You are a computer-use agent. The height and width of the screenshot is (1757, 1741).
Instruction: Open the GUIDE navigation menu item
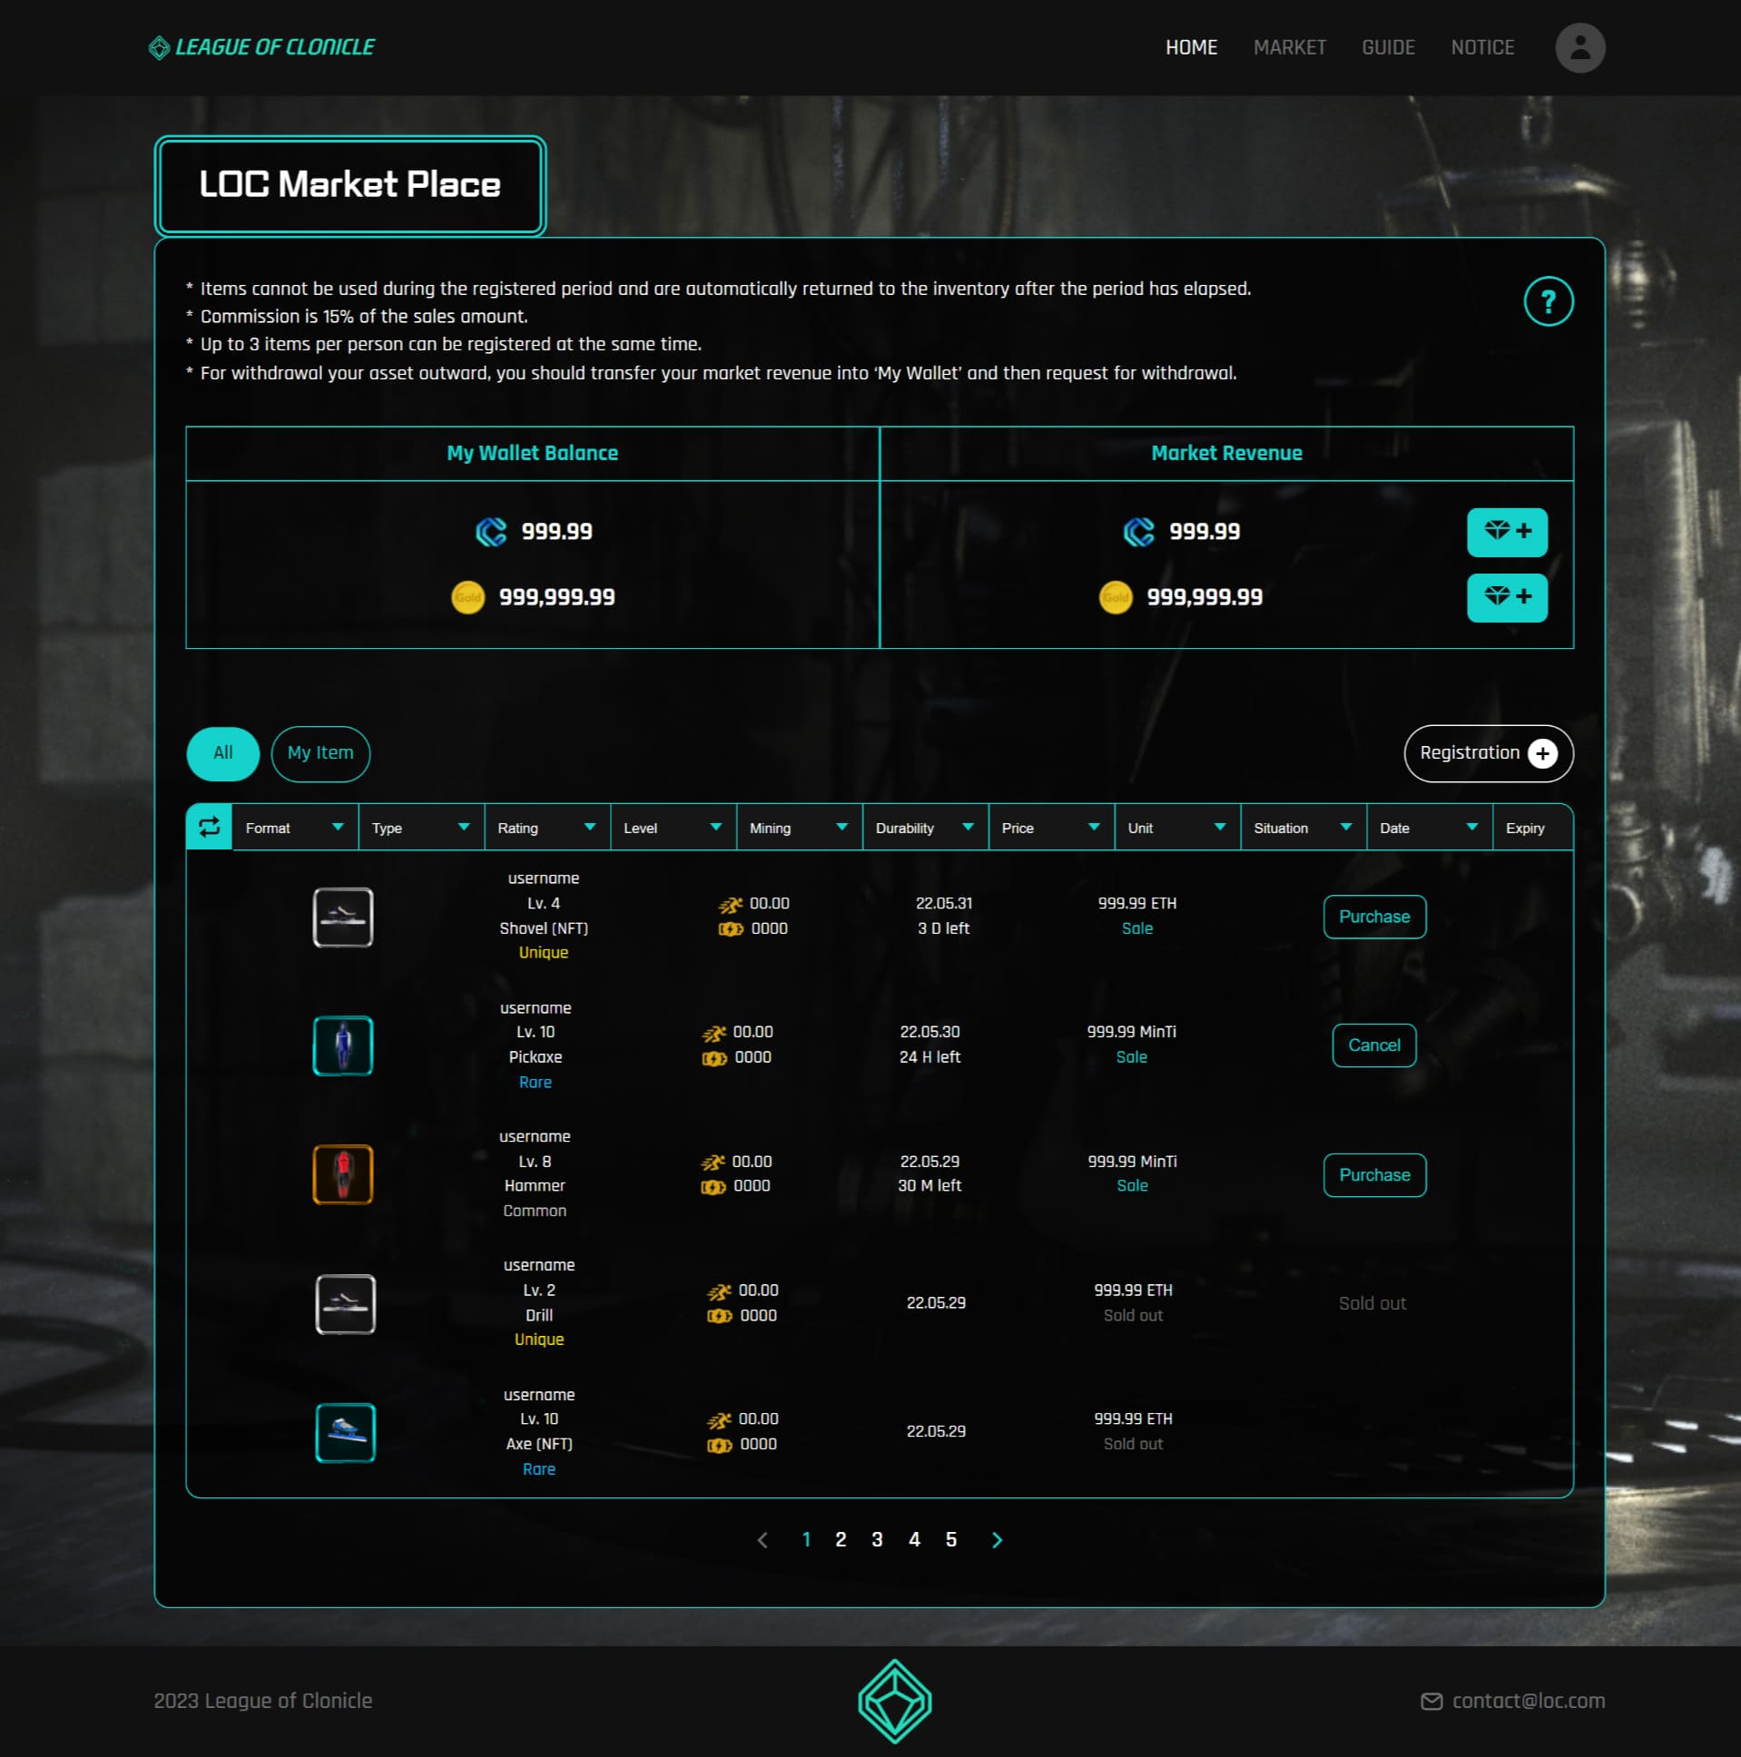pyautogui.click(x=1387, y=47)
